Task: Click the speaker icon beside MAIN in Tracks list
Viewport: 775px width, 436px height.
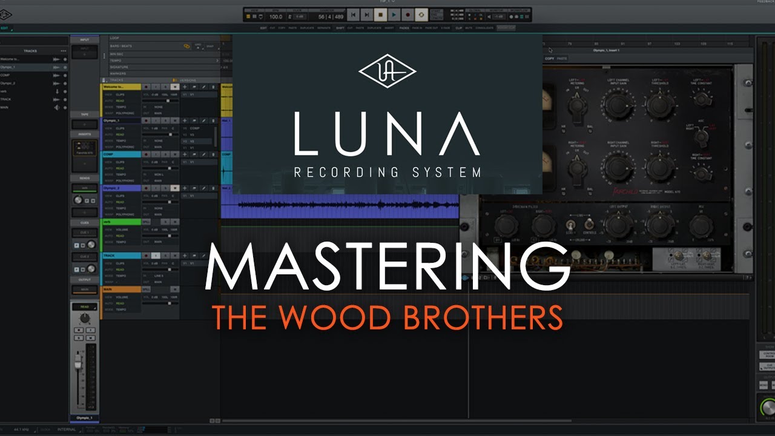Action: coord(56,108)
